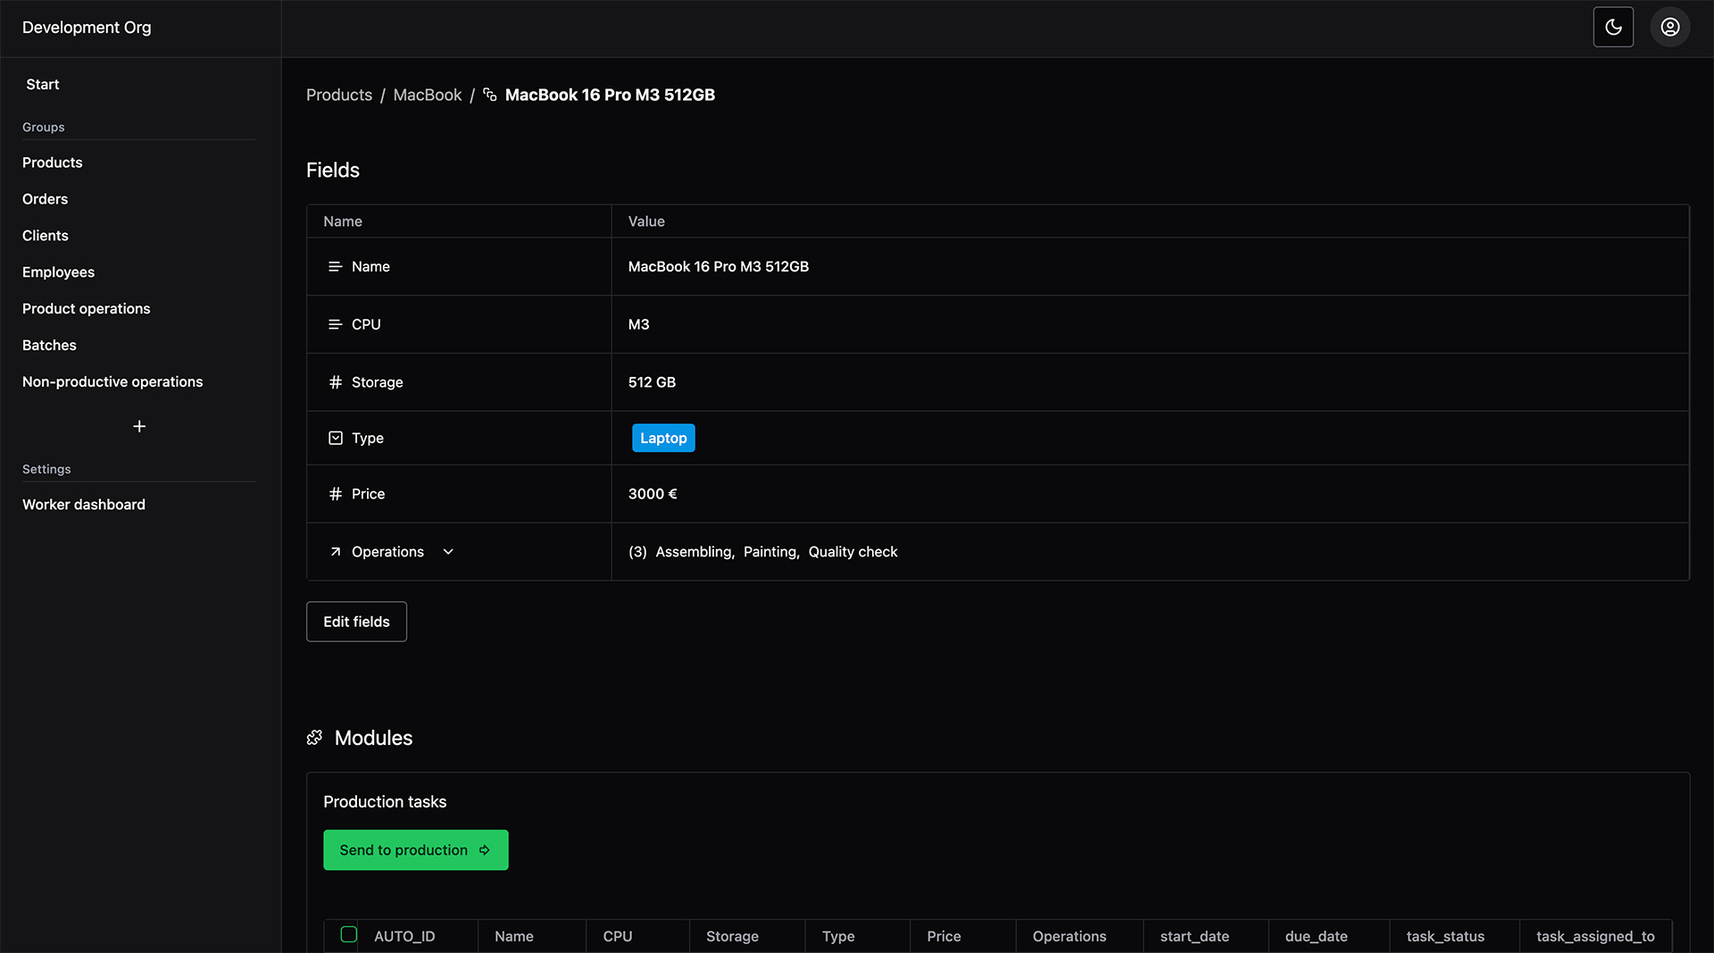Click the blue Laptop type tag
This screenshot has height=953, width=1714.
point(663,438)
